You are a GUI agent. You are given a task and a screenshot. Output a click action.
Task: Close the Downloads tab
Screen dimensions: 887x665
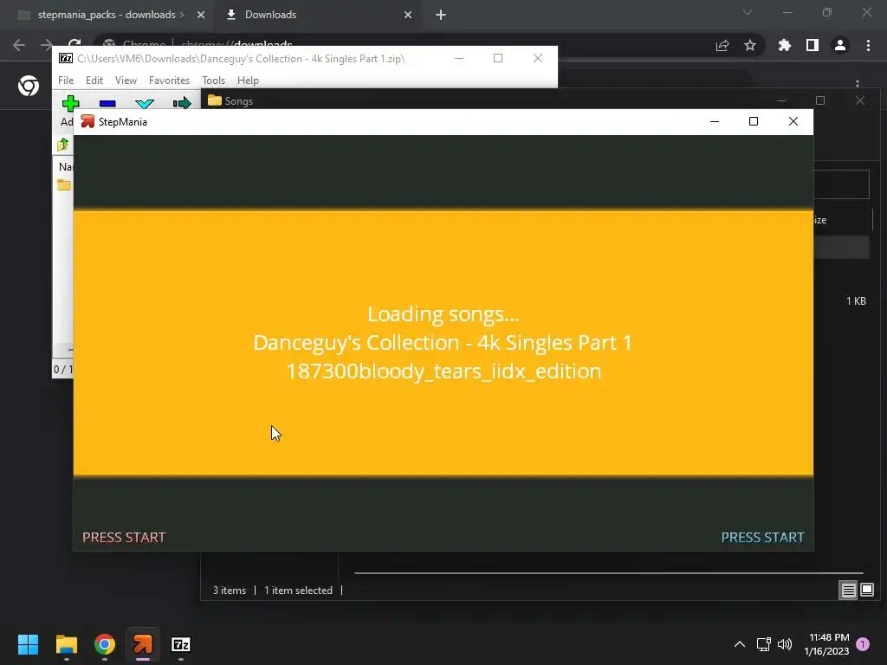click(408, 15)
